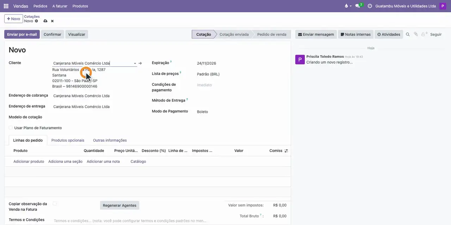Image resolution: width=451 pixels, height=225 pixels.
Task: Click Priscila Toledo Ramos avatar in chatter
Action: [x=300, y=60]
